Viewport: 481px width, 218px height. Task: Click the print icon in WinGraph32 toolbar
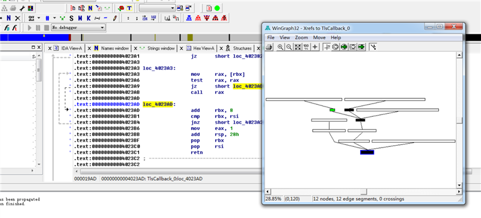pyautogui.click(x=269, y=47)
